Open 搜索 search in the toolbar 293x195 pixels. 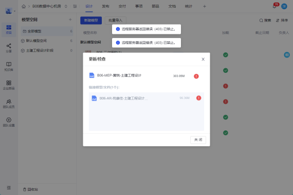(265, 21)
